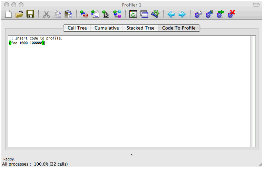
Task: Click the stopwatch with green arrow icon
Action: pyautogui.click(x=220, y=14)
